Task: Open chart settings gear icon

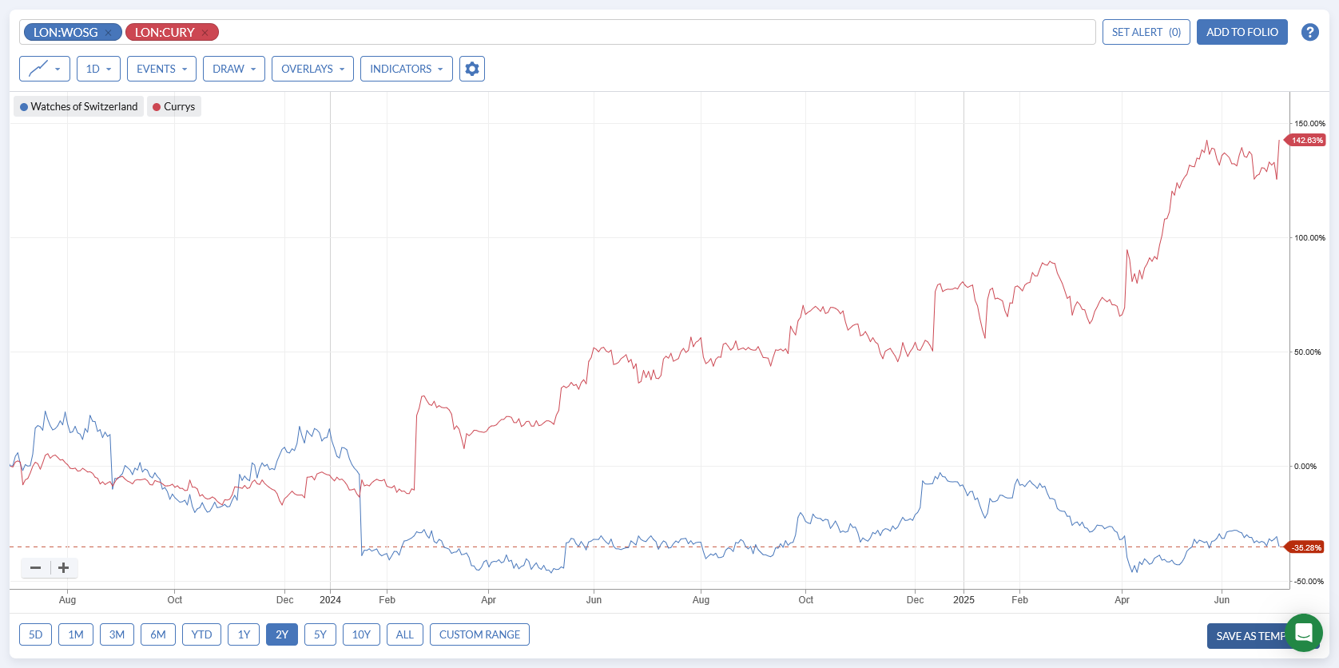Action: point(472,69)
